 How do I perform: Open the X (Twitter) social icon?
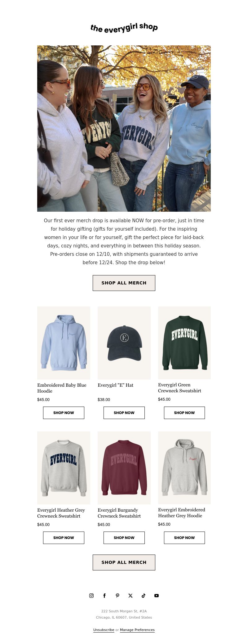click(131, 596)
